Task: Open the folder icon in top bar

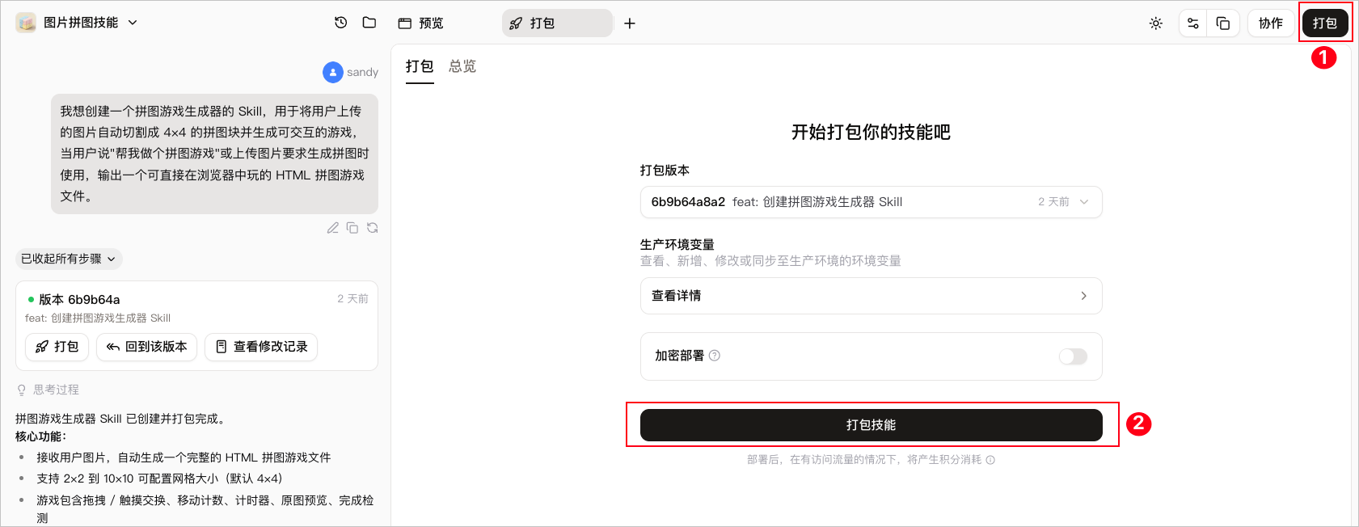Action: 369,23
